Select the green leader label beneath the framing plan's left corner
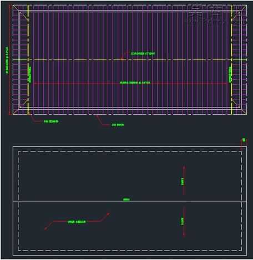Image resolution: width=253 pixels, height=260 pixels. pos(51,121)
